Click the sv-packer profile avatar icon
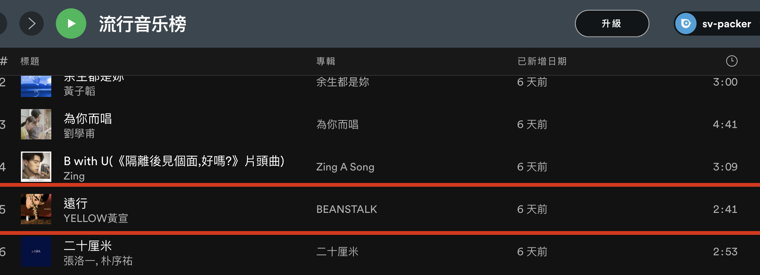The width and height of the screenshot is (760, 275). pyautogui.click(x=686, y=23)
